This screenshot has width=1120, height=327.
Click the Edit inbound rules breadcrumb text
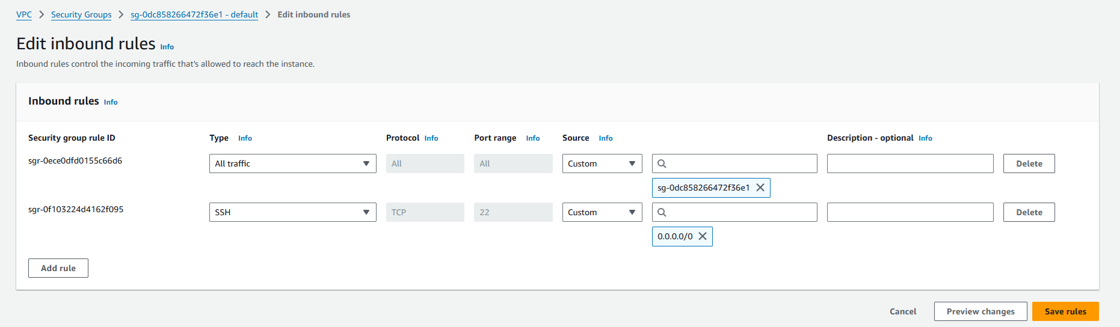pyautogui.click(x=314, y=14)
